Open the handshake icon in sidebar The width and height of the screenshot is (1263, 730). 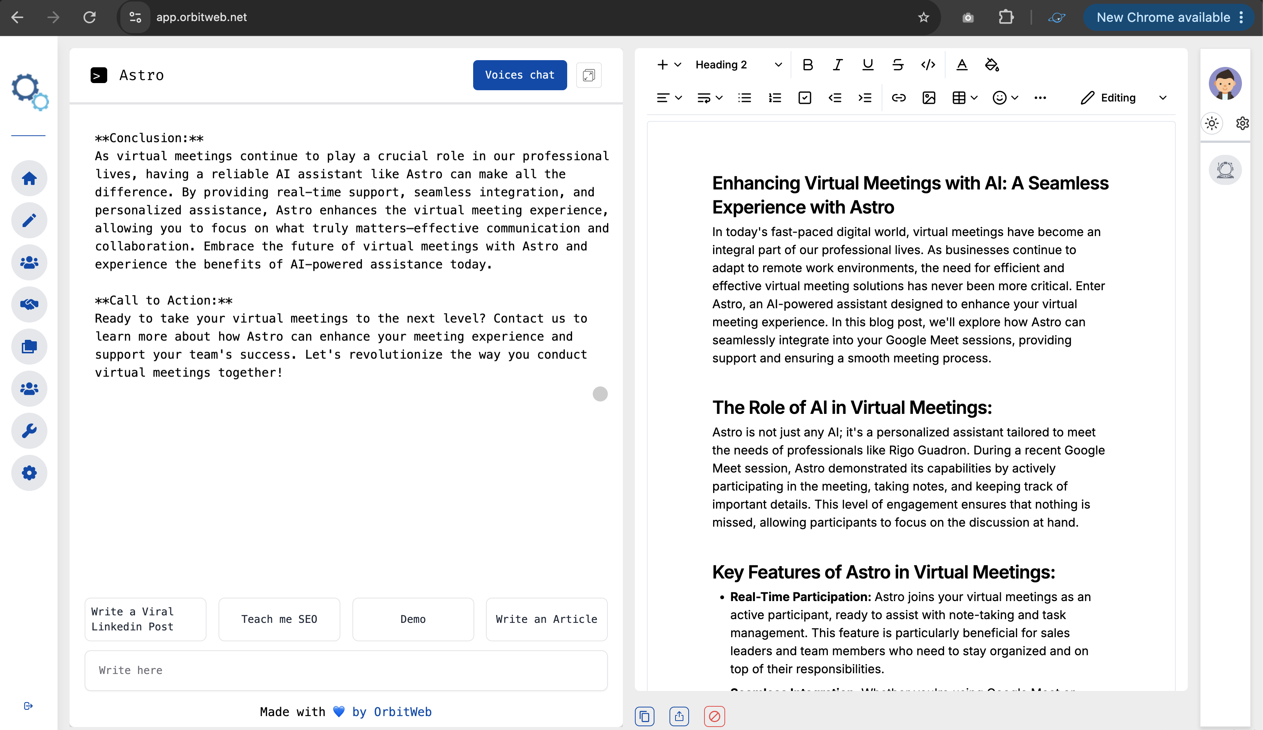[x=29, y=304]
